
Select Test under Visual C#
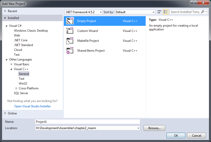point(17,55)
